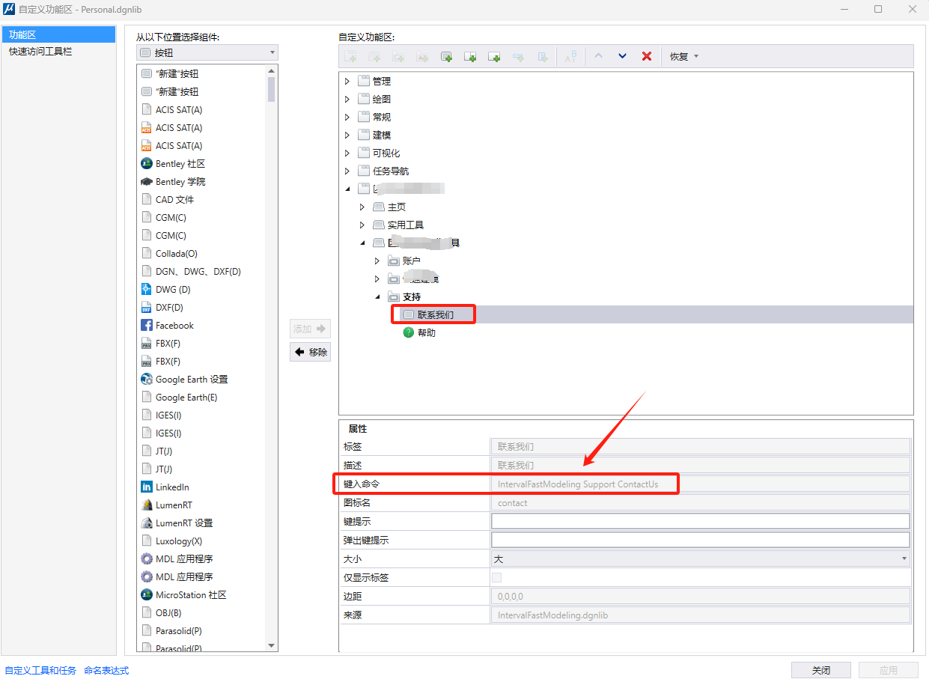Toggle the 仅显示标签 checkbox
929x685 pixels.
click(x=496, y=577)
